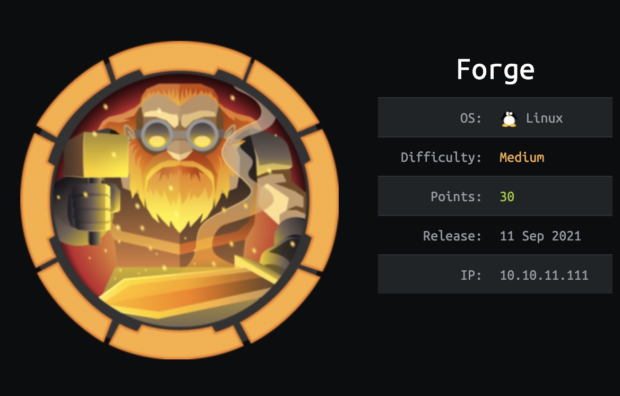Click the Difficulty: row label
Screen dimensions: 620x396
(441, 158)
